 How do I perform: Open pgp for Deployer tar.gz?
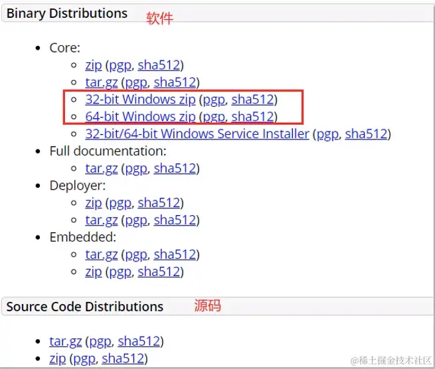click(x=136, y=221)
